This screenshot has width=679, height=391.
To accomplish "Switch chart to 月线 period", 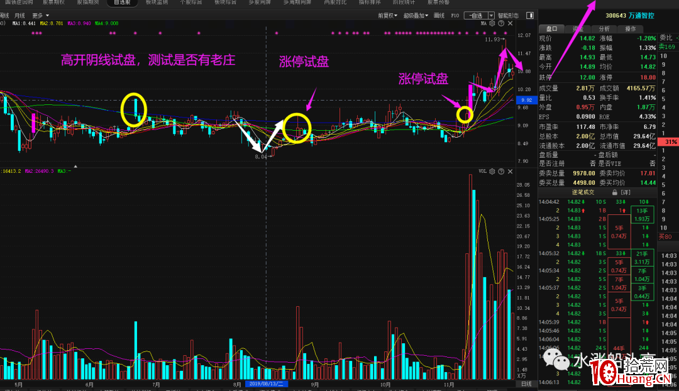I will point(20,16).
